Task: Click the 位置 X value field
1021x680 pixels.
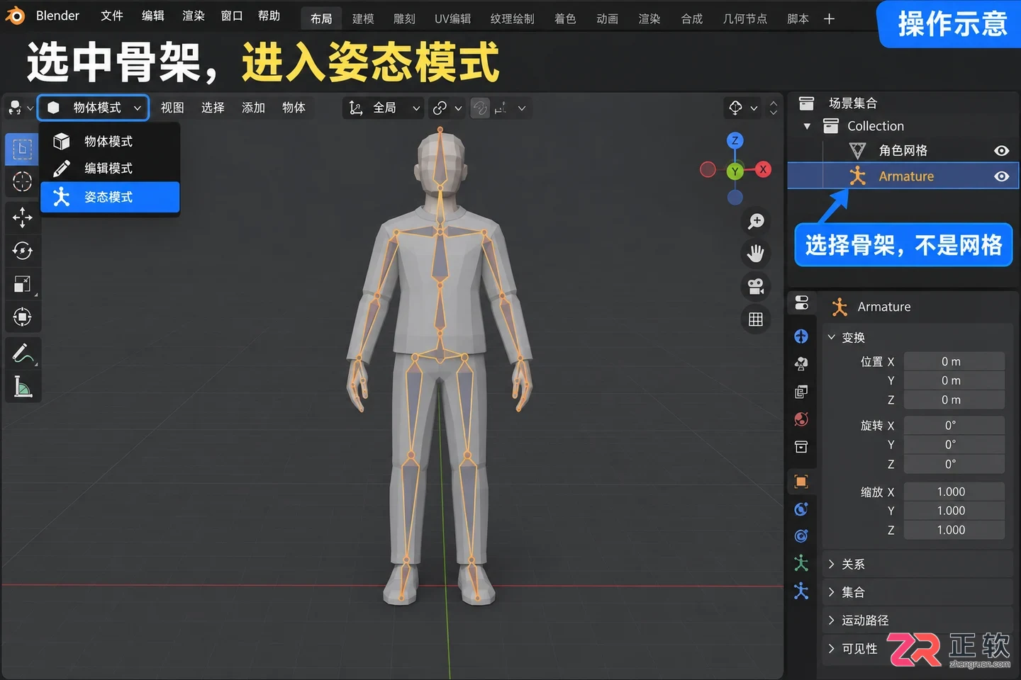Action: pyautogui.click(x=954, y=361)
